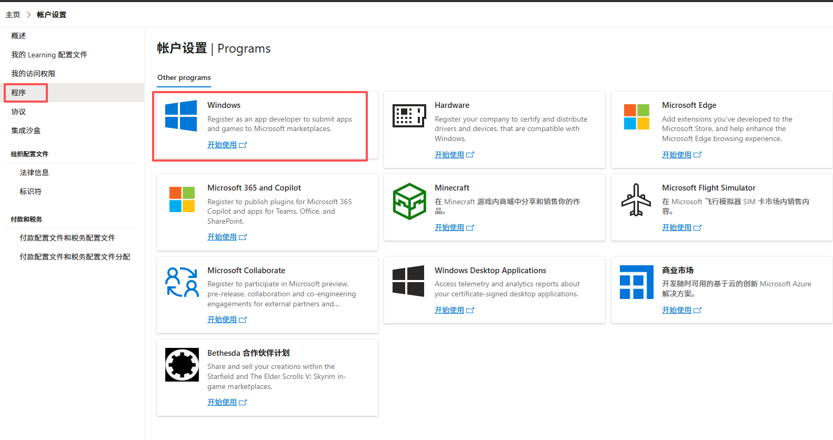Viewport: 833px width, 440px height.
Task: Click the Windows logo icon
Action: click(x=181, y=115)
